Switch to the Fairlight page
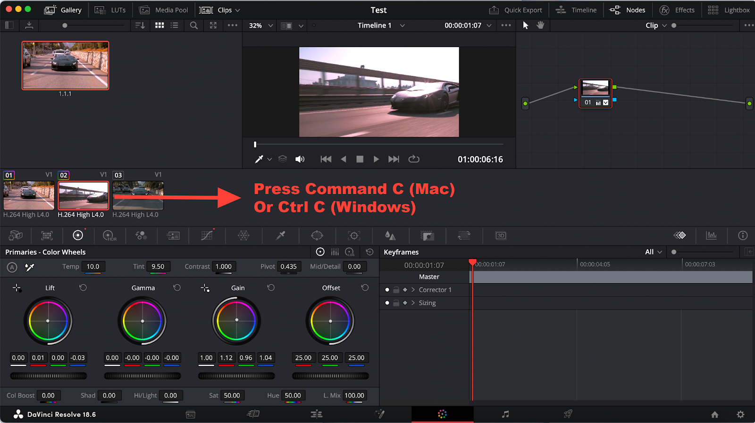The image size is (755, 423). click(x=505, y=414)
